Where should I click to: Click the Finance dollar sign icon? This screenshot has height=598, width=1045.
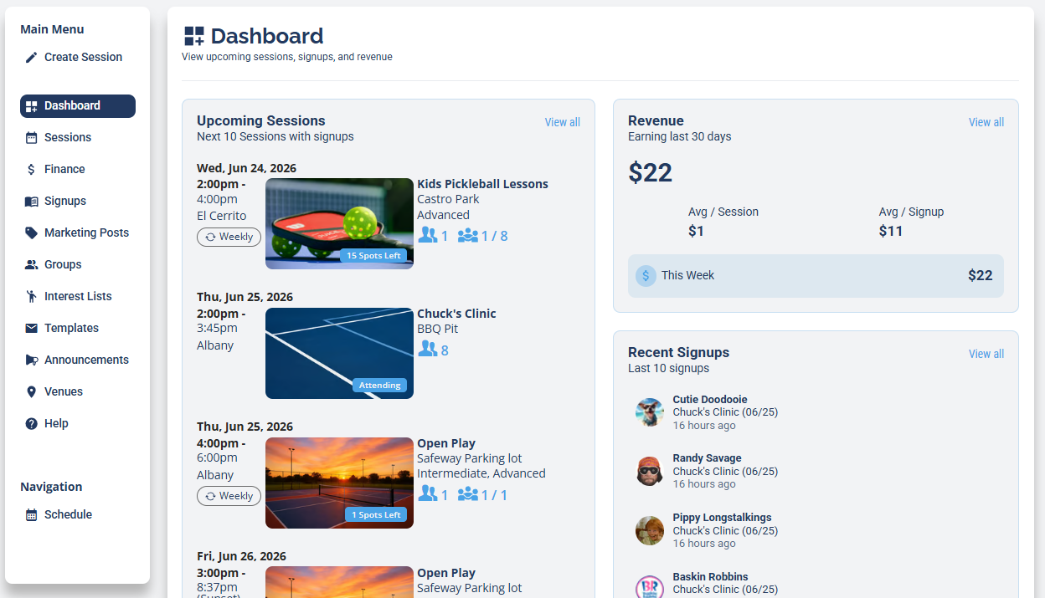[31, 169]
